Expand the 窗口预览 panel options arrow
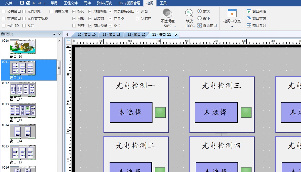The height and width of the screenshot is (172, 301). click(x=54, y=34)
